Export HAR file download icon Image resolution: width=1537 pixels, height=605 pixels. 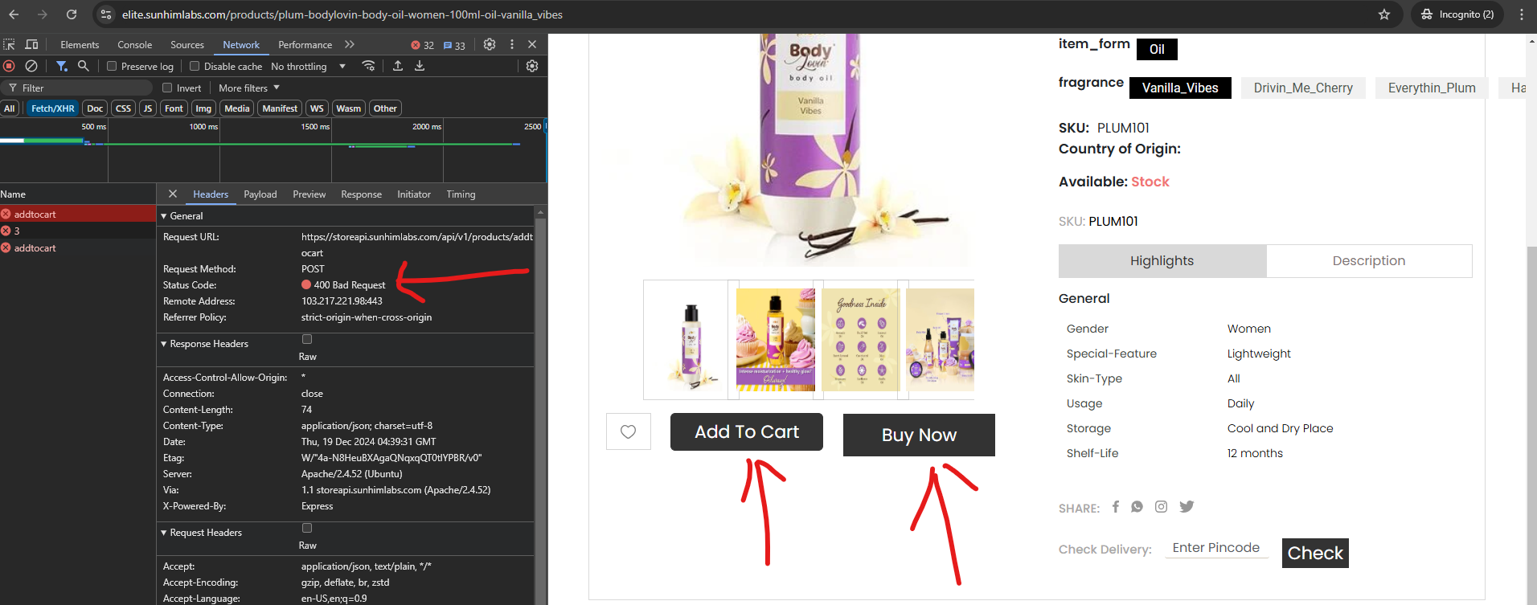click(x=420, y=66)
